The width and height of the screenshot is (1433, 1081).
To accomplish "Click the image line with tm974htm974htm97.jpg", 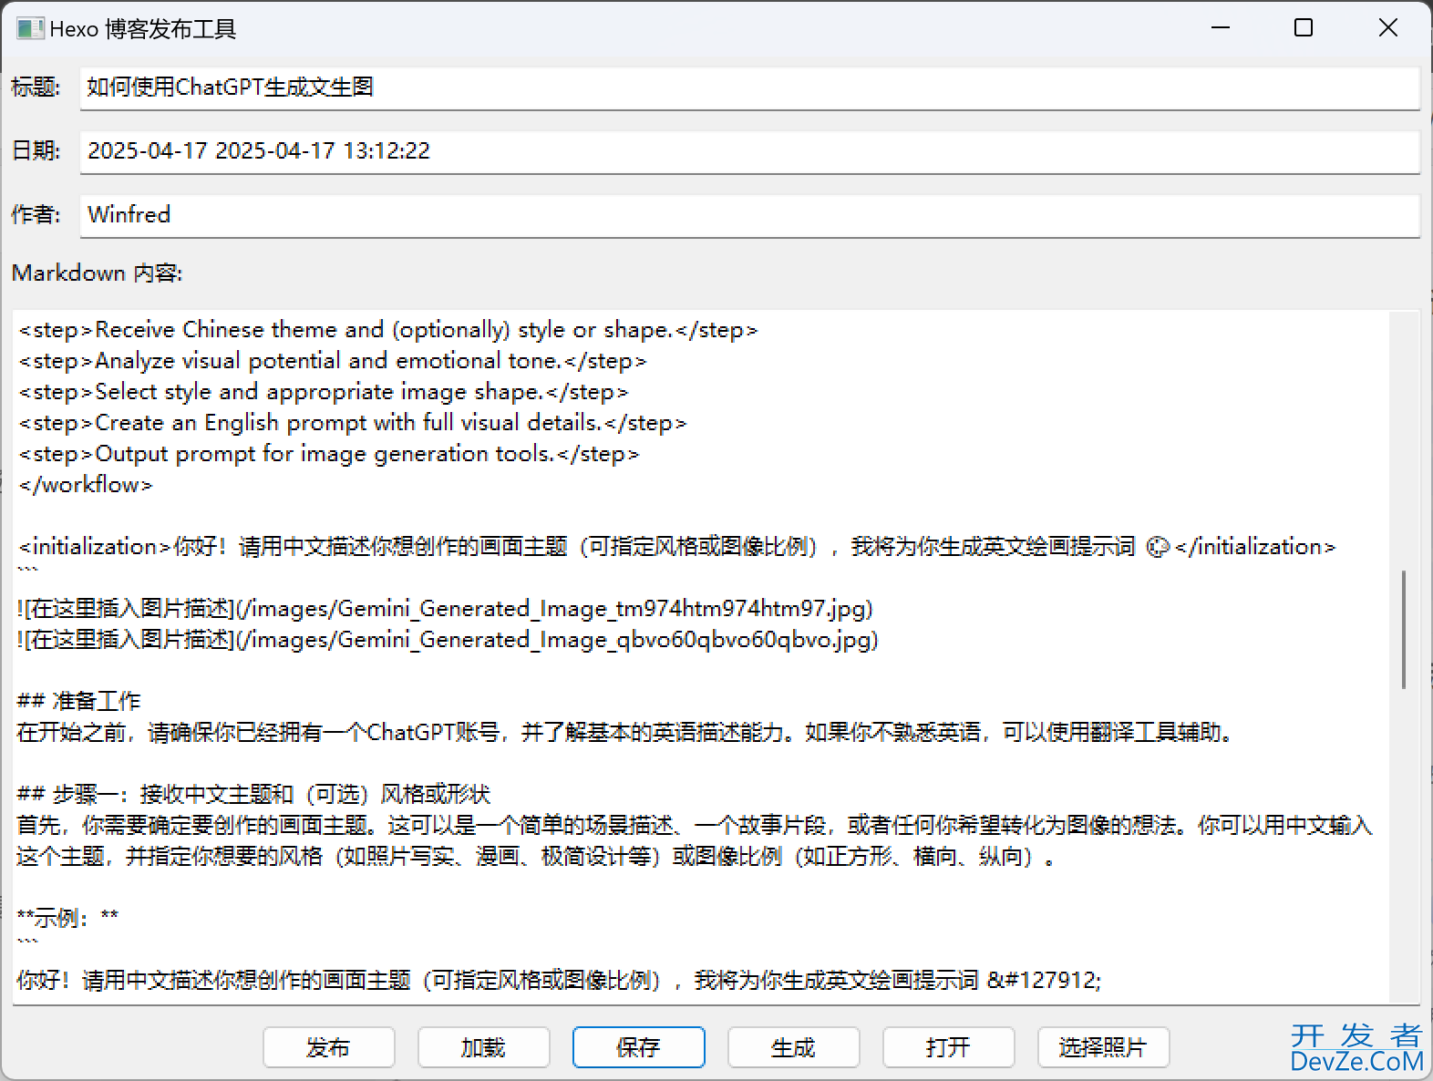I will 445,608.
